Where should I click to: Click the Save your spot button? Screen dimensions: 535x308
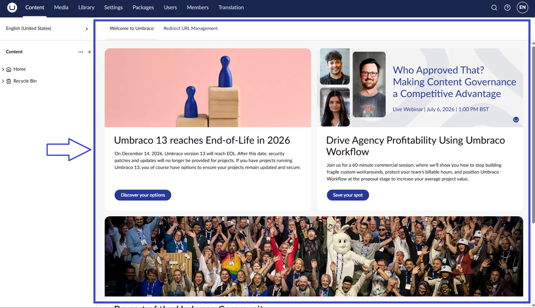click(x=348, y=195)
